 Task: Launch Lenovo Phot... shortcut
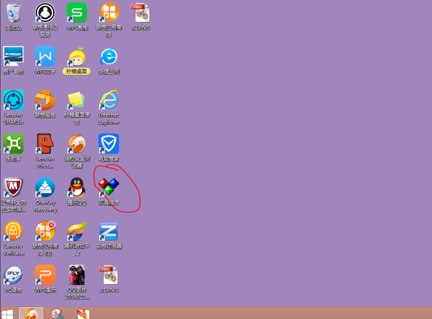(45, 143)
